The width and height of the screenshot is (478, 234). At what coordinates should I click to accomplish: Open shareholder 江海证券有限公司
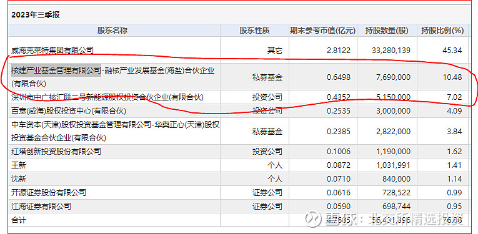pos(41,207)
